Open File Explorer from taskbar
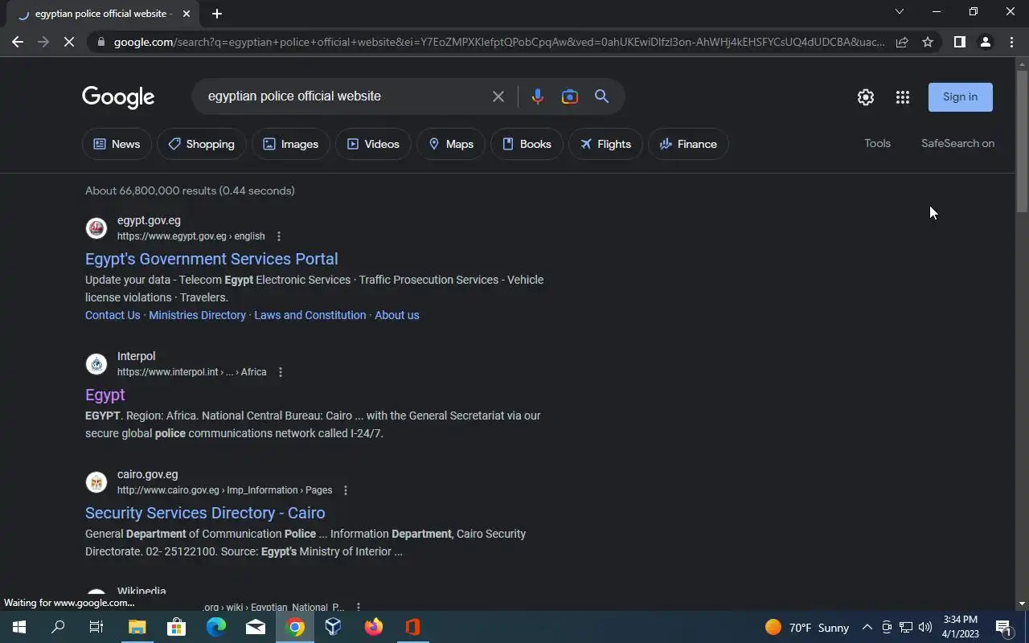Screen dimensions: 1029x643 [137, 627]
